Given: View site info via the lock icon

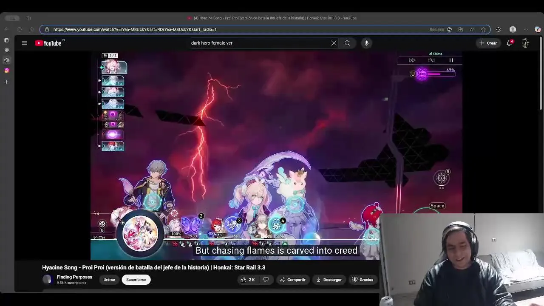Looking at the screenshot, I should [47, 29].
